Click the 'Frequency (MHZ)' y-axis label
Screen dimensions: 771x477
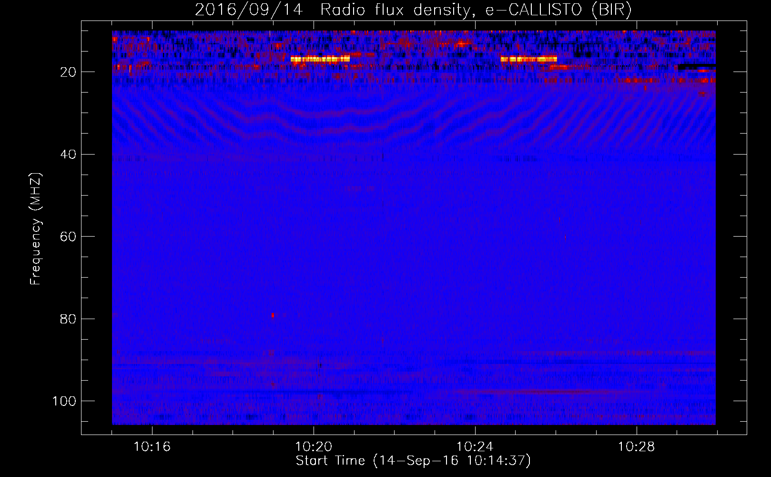[36, 229]
